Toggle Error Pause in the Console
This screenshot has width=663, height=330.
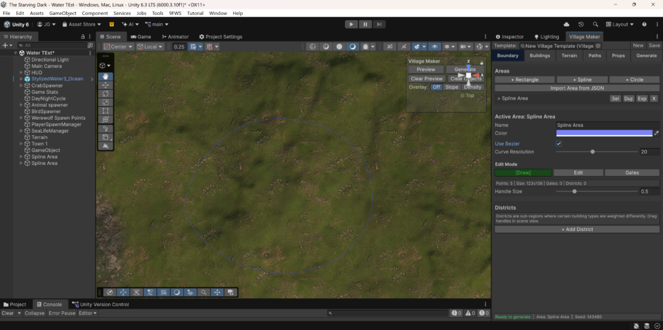point(62,313)
